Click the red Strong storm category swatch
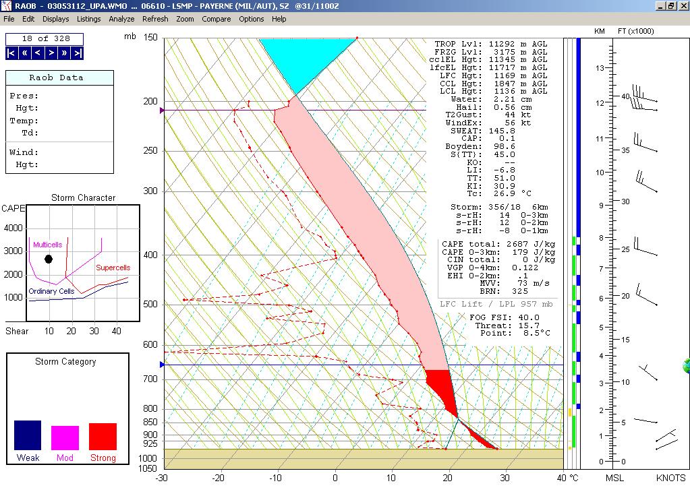Screen dimensions: 690x498 pyautogui.click(x=103, y=437)
